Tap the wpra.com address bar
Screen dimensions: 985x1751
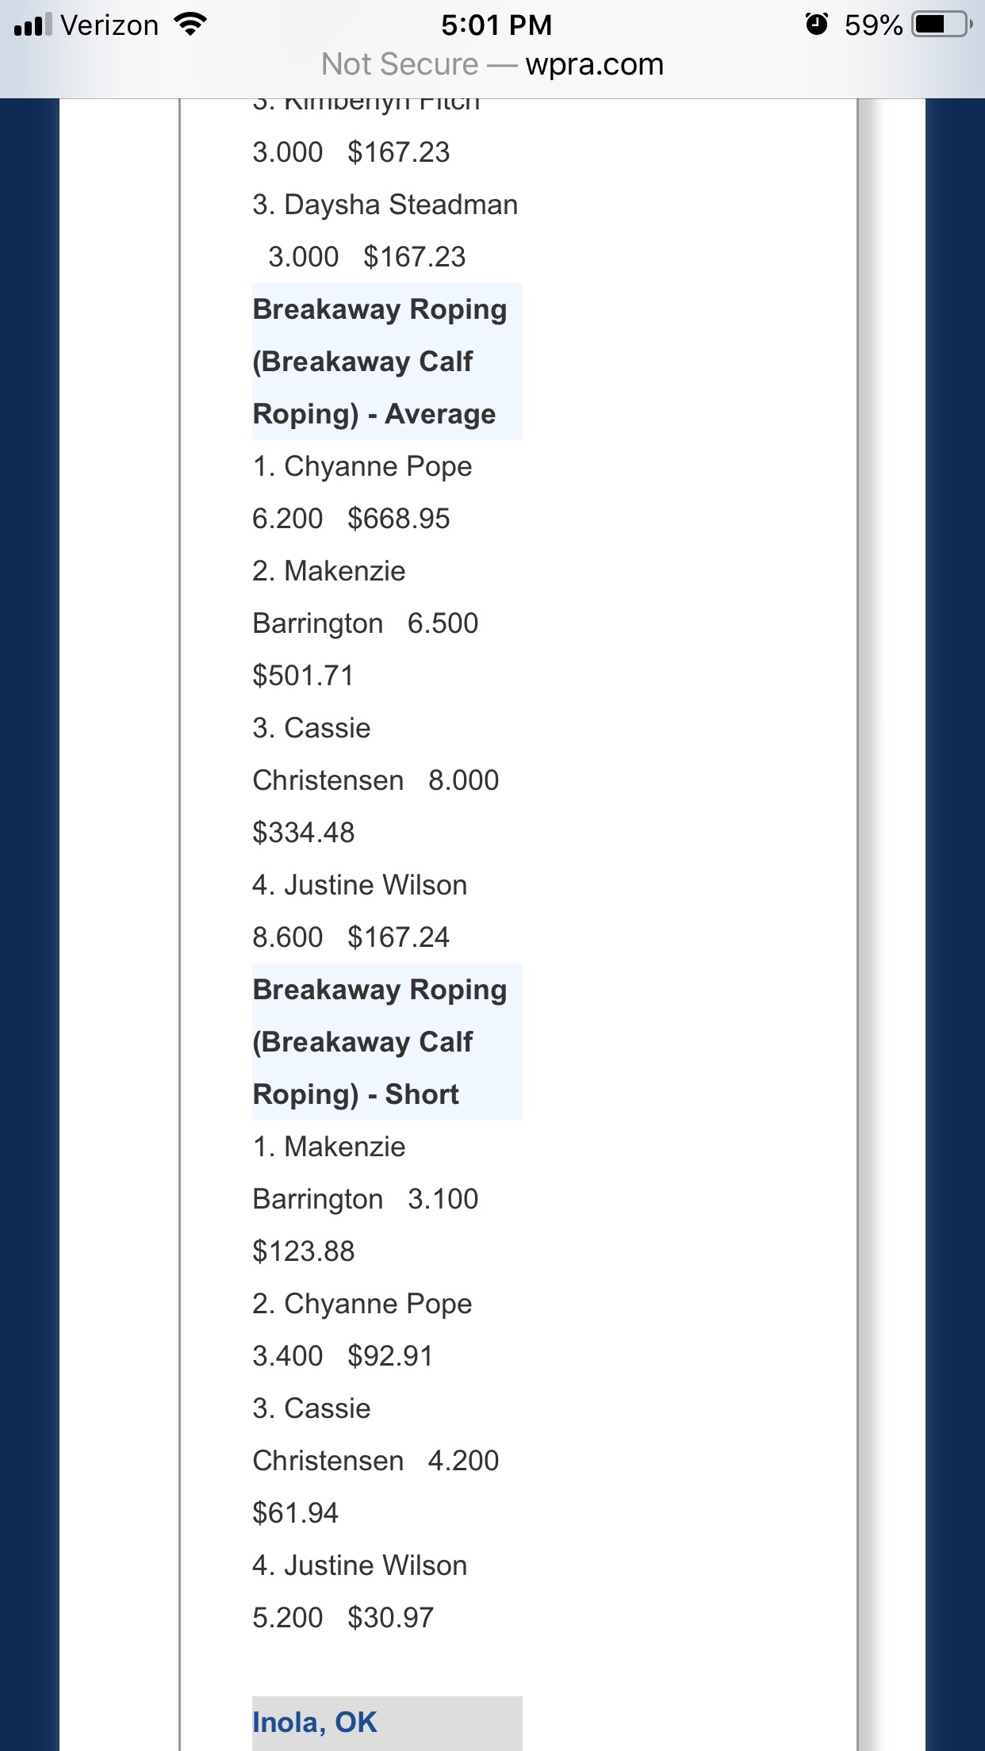coord(594,64)
